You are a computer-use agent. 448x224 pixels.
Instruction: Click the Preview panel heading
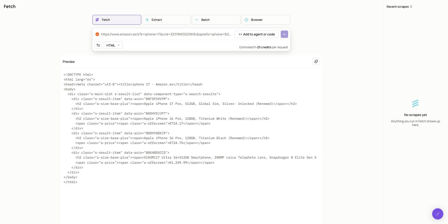pyautogui.click(x=69, y=62)
